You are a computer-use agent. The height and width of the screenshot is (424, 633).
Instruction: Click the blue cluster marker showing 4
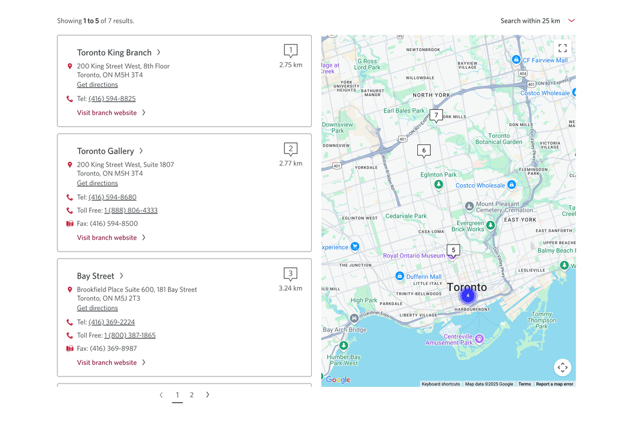pyautogui.click(x=468, y=296)
